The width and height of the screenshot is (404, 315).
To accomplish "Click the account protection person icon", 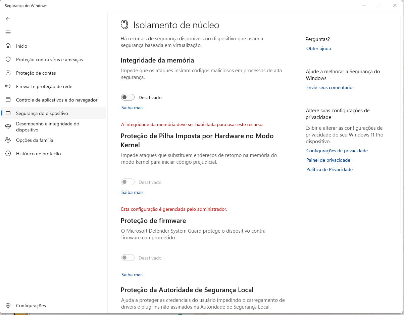I will pos(8,73).
